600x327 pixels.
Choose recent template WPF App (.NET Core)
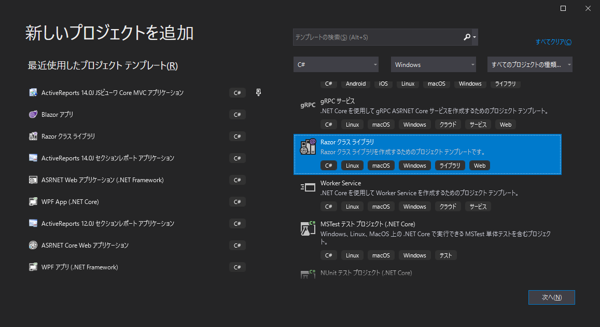coord(70,202)
